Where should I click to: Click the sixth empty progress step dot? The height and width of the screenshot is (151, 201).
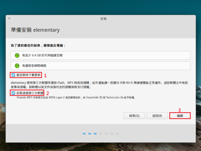(112, 134)
